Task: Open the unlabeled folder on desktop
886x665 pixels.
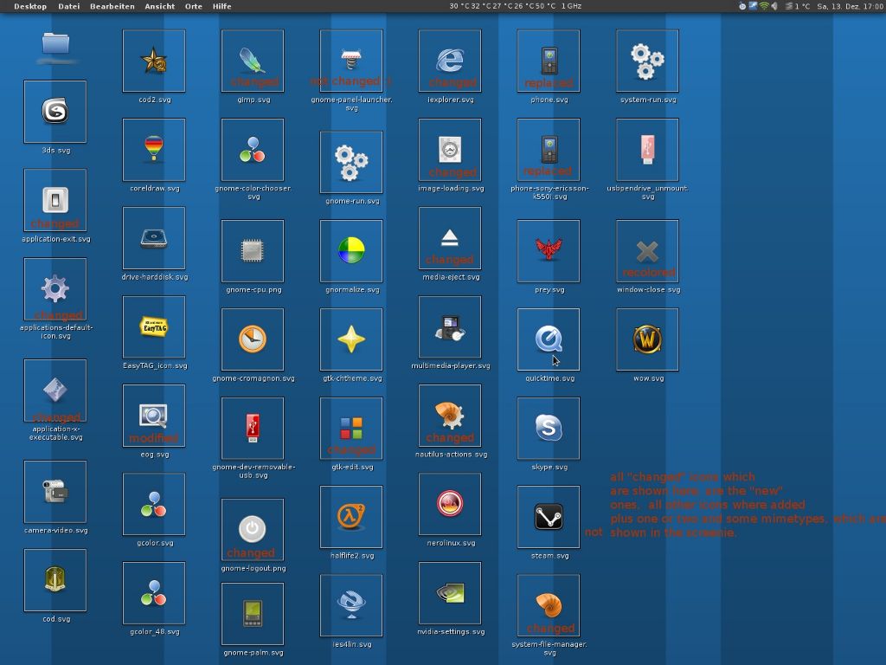Action: click(x=55, y=44)
